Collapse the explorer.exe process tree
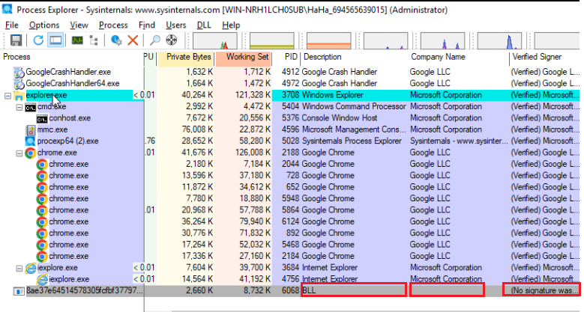The image size is (584, 312). [7, 96]
